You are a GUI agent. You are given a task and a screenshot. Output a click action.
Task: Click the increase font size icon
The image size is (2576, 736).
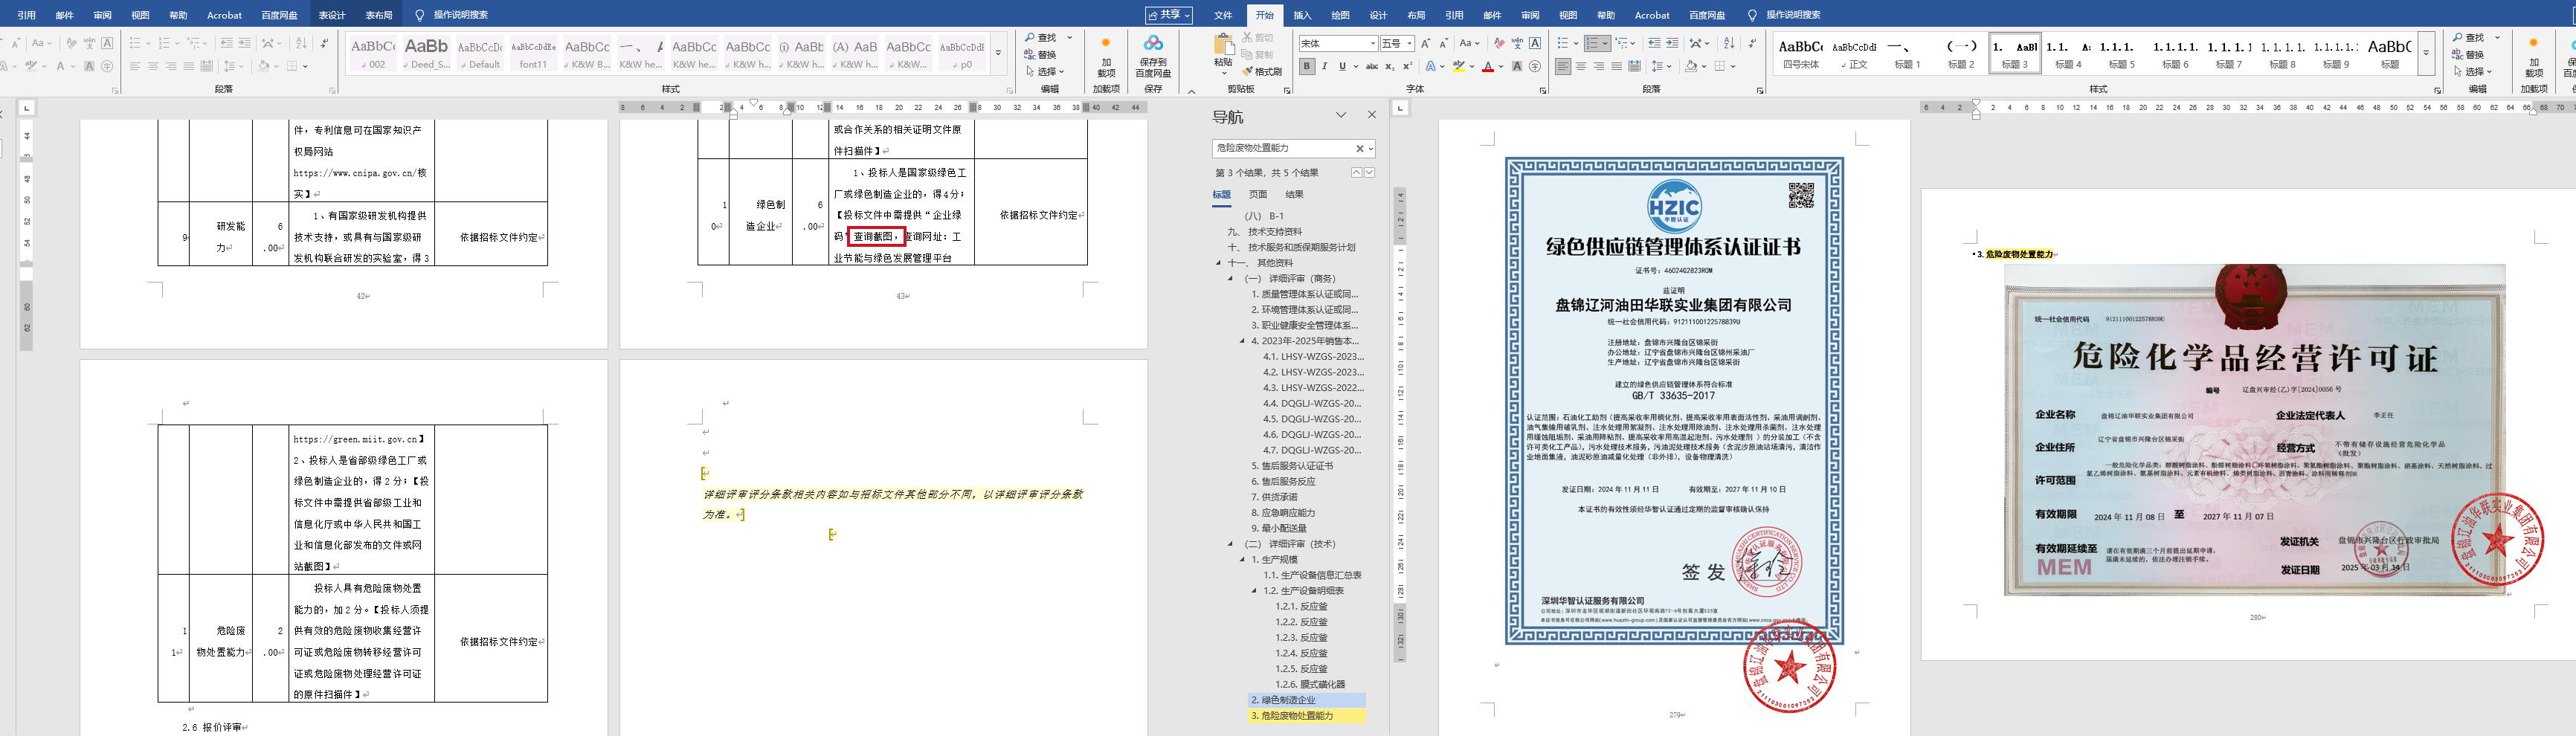(x=1425, y=44)
